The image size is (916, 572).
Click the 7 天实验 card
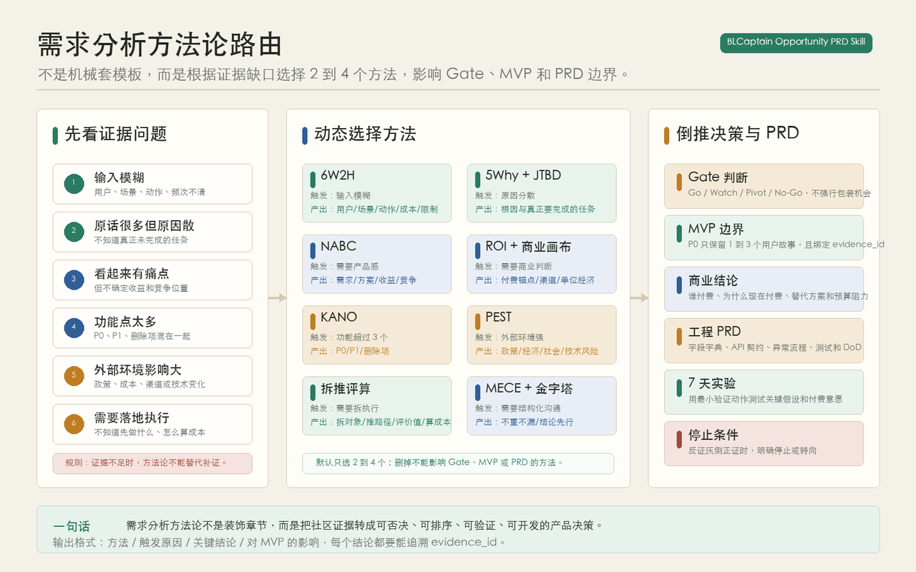click(764, 392)
